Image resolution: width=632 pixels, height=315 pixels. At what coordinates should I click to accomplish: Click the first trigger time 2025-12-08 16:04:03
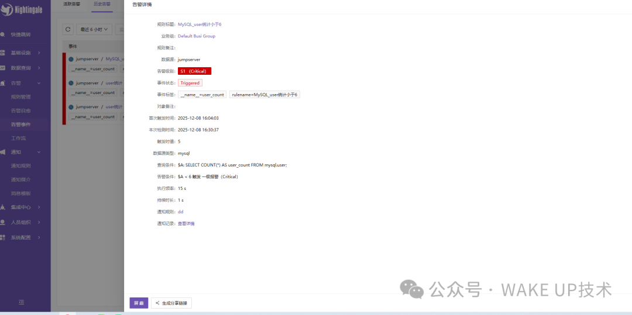198,118
